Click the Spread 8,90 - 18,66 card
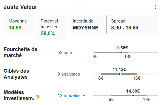 pyautogui.click(x=132, y=25)
